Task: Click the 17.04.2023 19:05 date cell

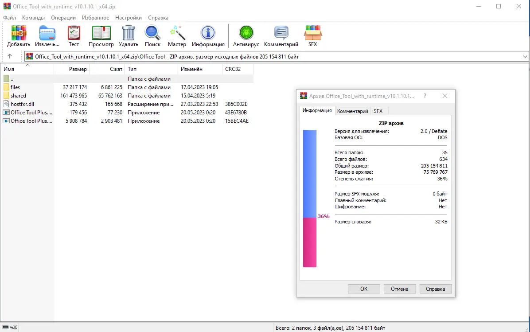Action: pyautogui.click(x=199, y=87)
